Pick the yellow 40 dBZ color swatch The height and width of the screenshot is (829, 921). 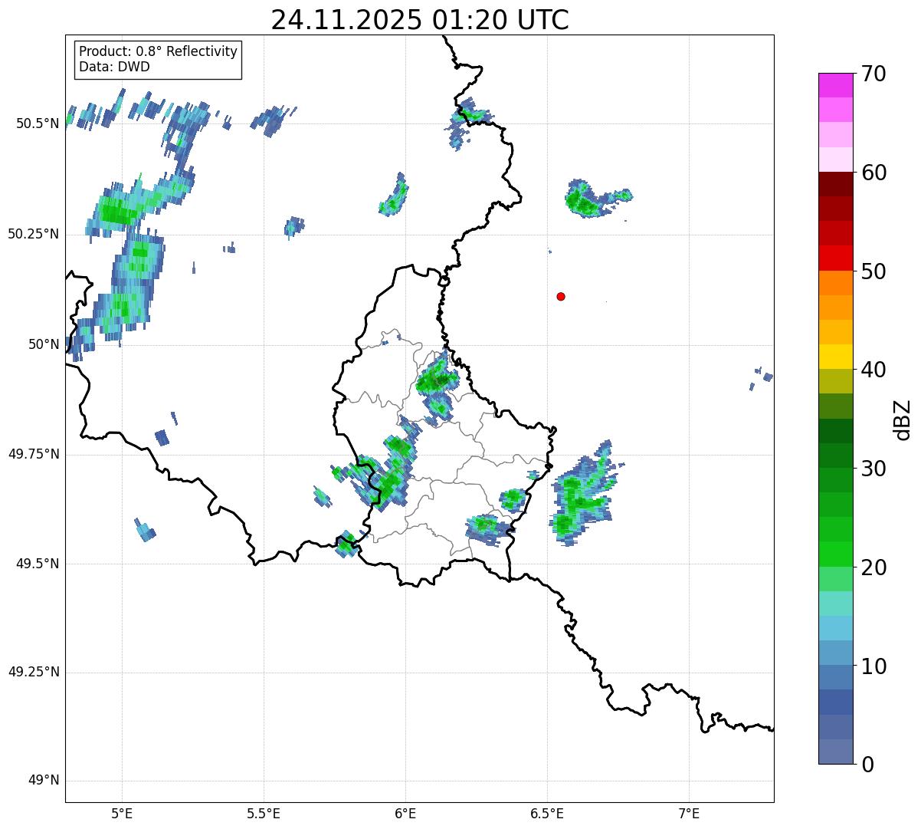point(836,357)
